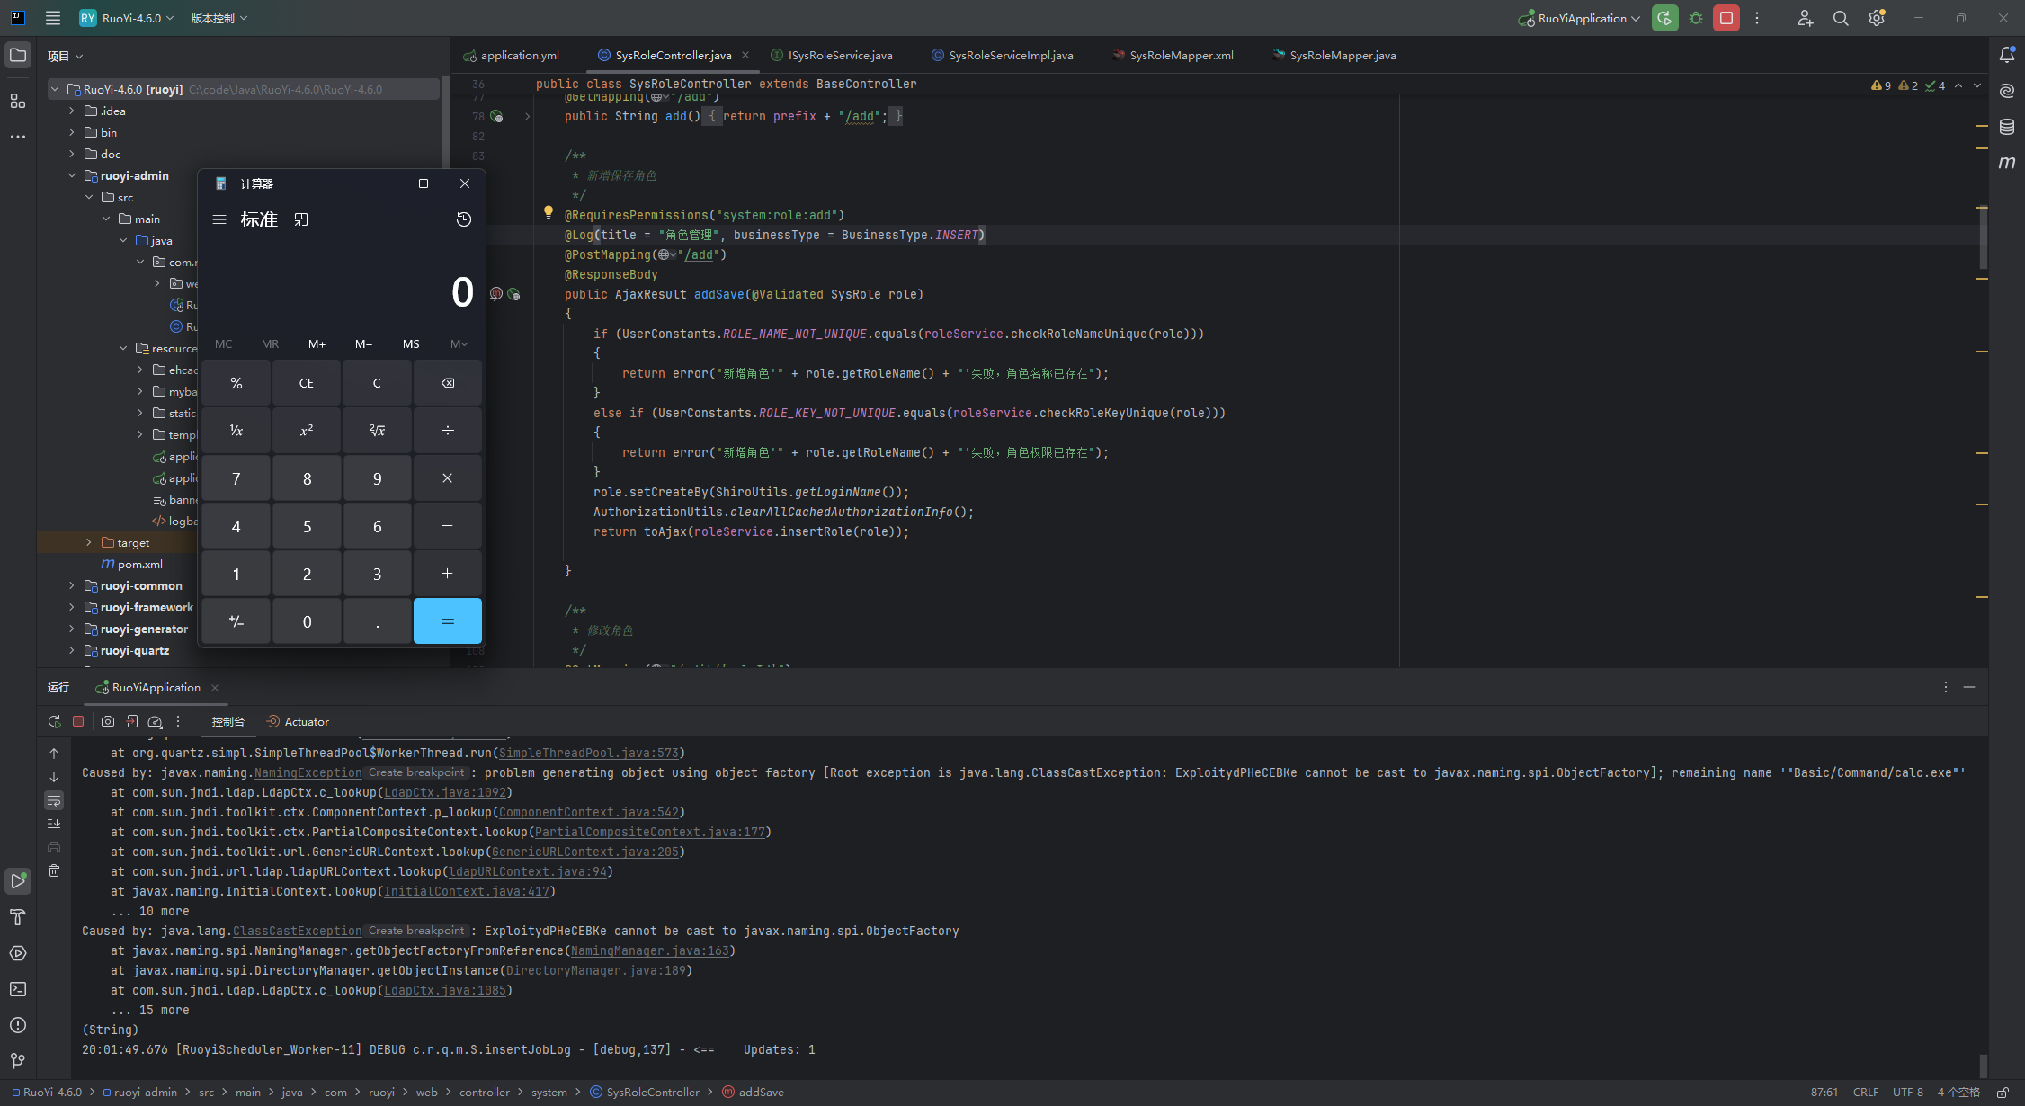2025x1106 pixels.
Task: Open Code With Me icon
Action: [x=1805, y=18]
